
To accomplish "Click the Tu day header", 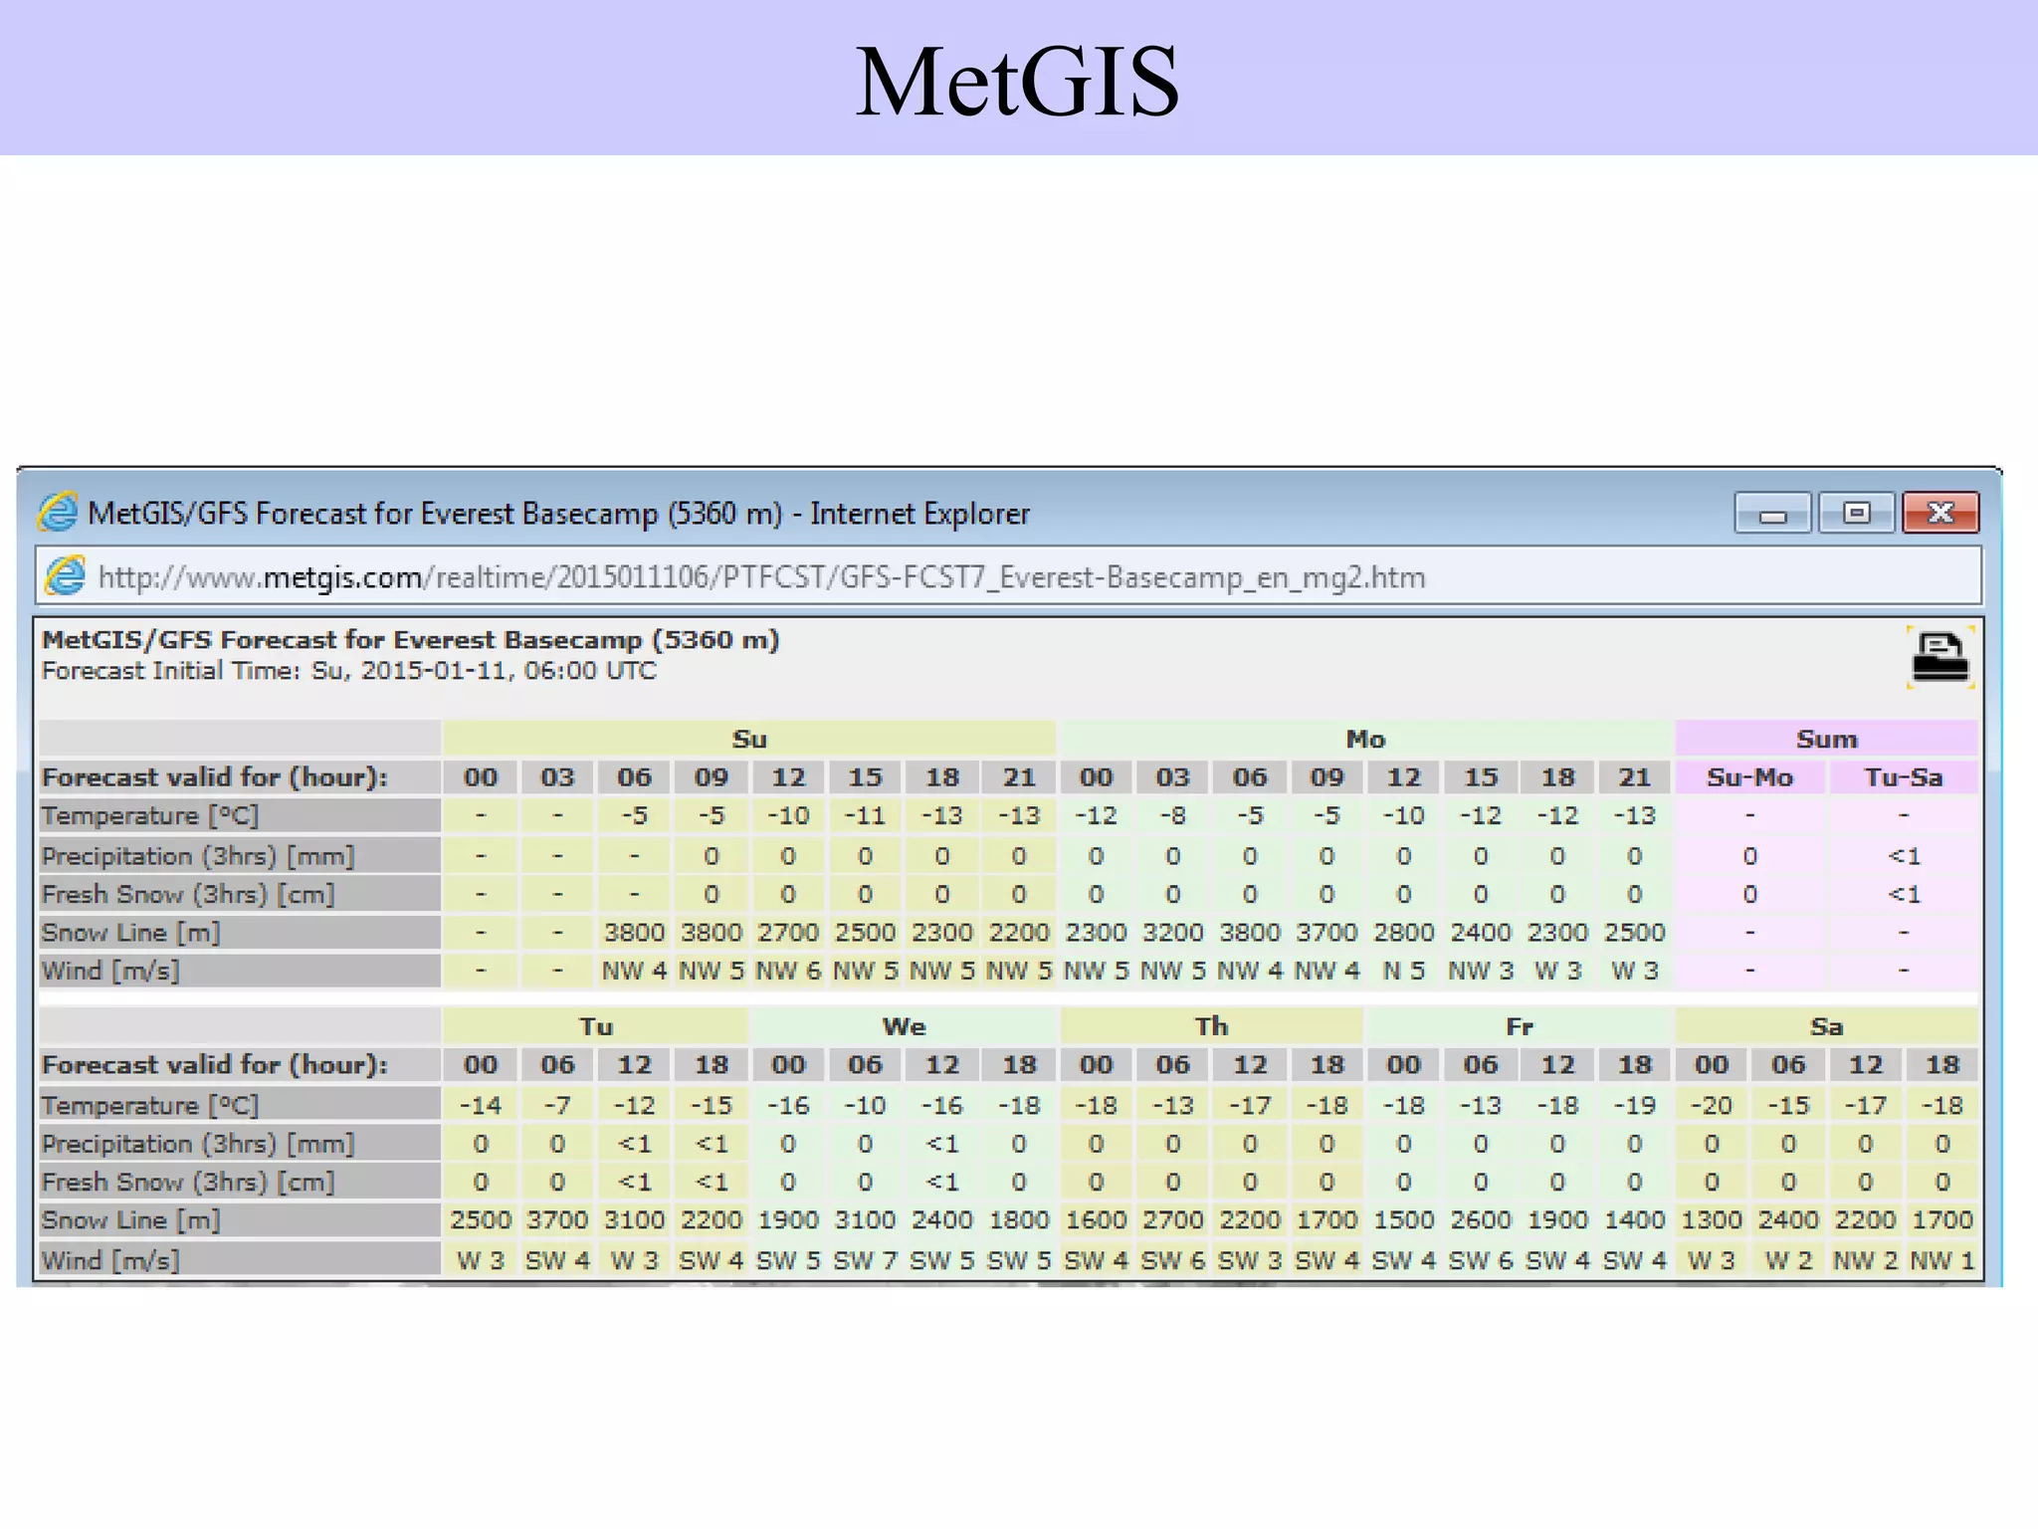I will (x=595, y=1026).
